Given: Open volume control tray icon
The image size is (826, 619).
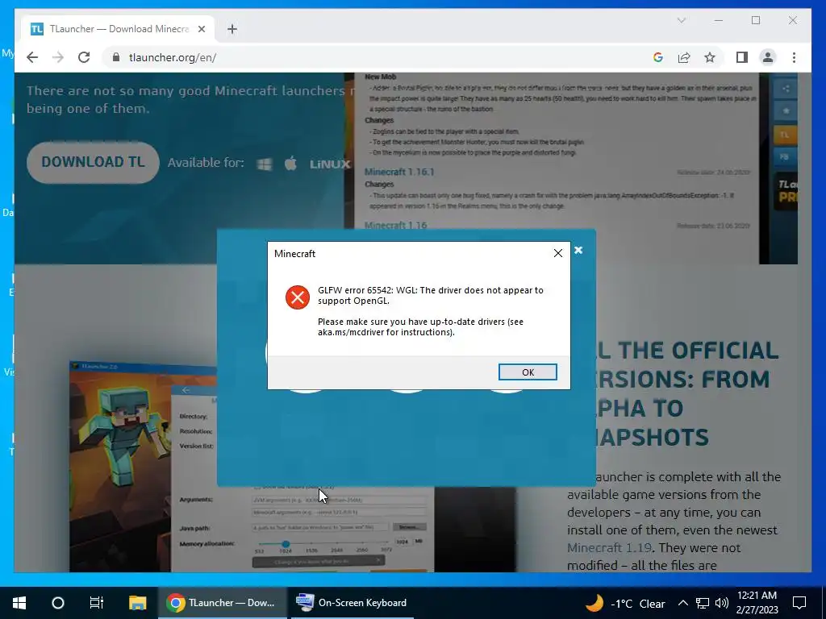Looking at the screenshot, I should click(722, 603).
